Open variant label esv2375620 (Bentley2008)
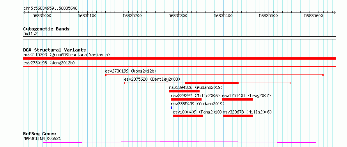The width and height of the screenshot is (347, 147). (152, 79)
